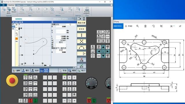Select the Y axis key
Image resolution: width=185 pixels, height=104 pixels.
point(69,77)
